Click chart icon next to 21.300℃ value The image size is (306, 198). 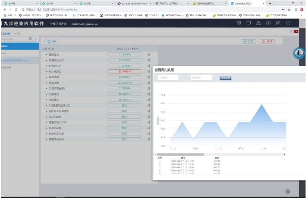(148, 77)
